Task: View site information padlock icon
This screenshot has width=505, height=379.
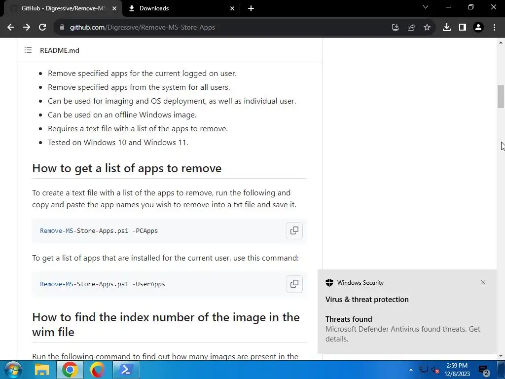Action: (62, 28)
